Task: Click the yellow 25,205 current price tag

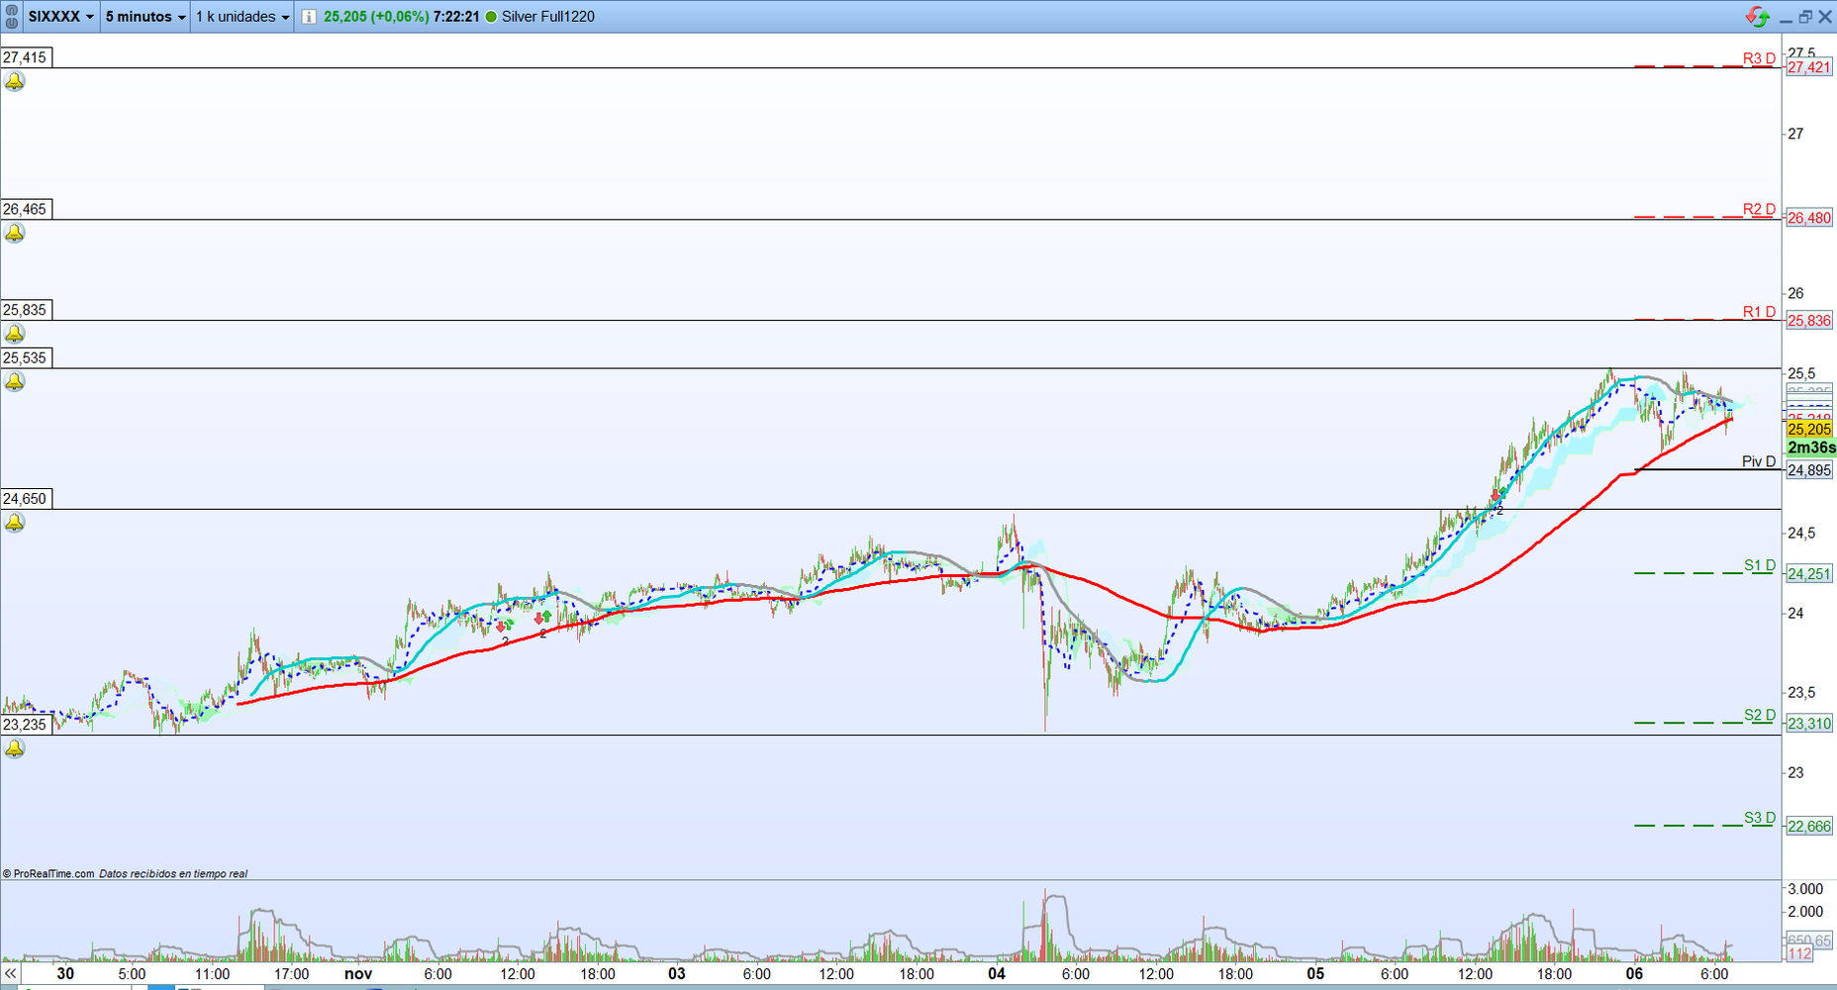Action: coord(1809,429)
